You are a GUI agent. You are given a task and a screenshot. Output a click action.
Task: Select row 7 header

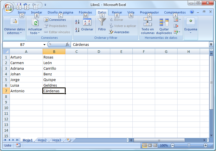point(6,91)
